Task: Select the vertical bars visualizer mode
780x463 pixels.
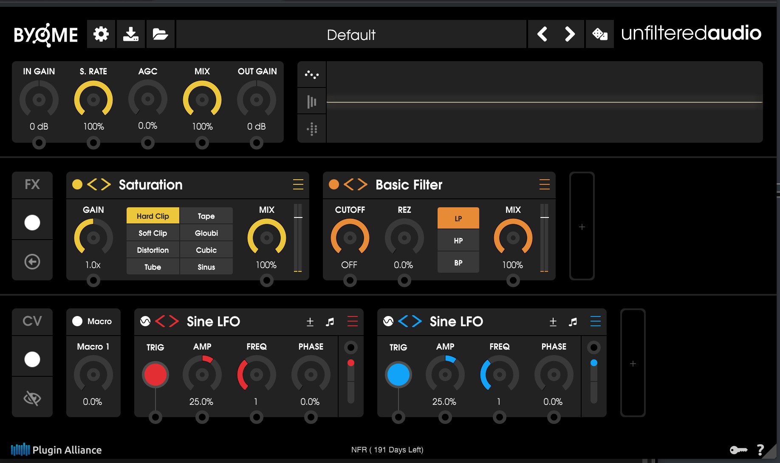Action: [312, 102]
